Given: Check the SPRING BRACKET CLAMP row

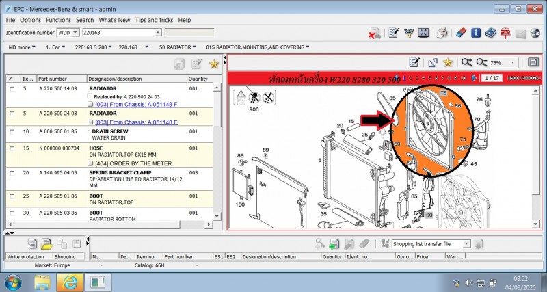Looking at the screenshot, I should pyautogui.click(x=12, y=173).
